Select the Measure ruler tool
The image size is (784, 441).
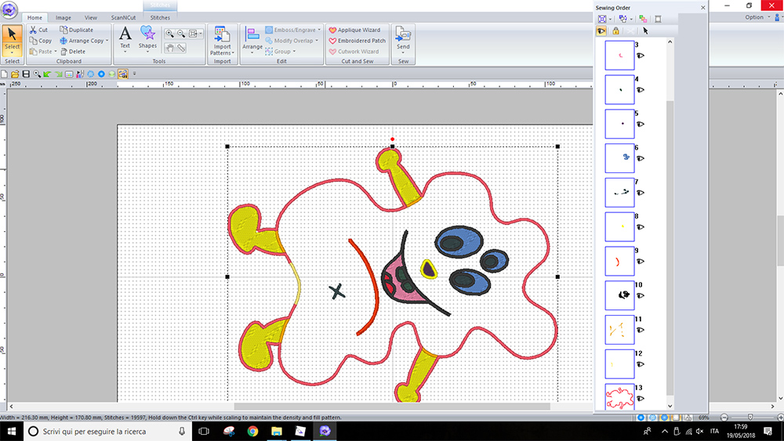pyautogui.click(x=181, y=48)
